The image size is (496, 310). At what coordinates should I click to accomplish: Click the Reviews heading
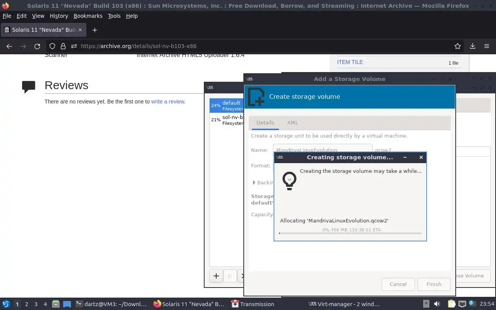pos(66,85)
